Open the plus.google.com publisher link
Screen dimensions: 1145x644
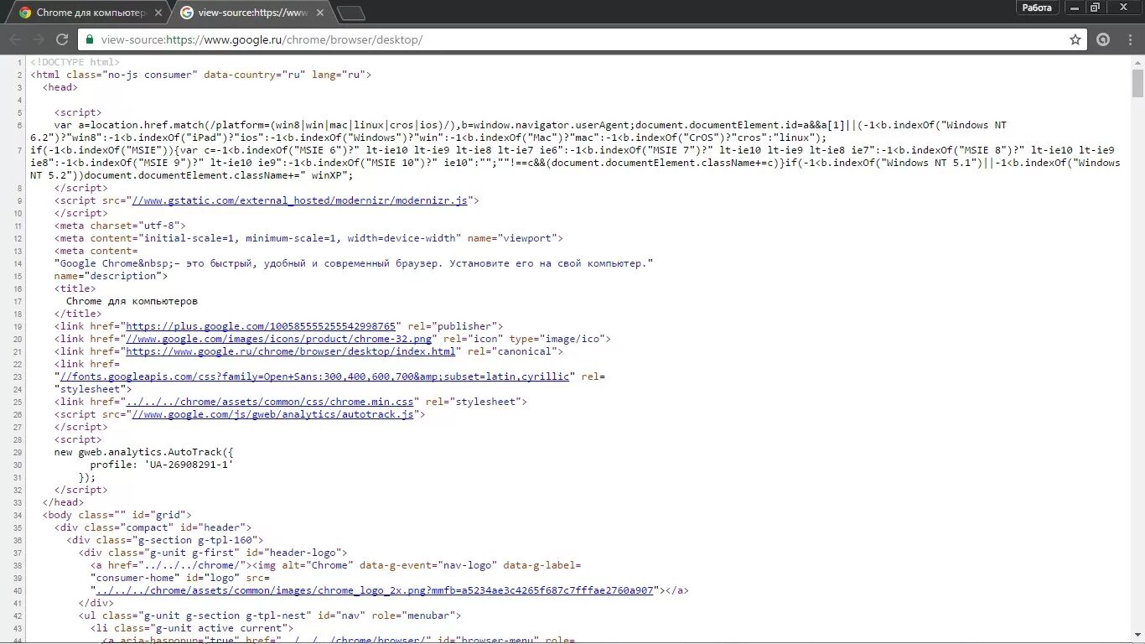[261, 326]
